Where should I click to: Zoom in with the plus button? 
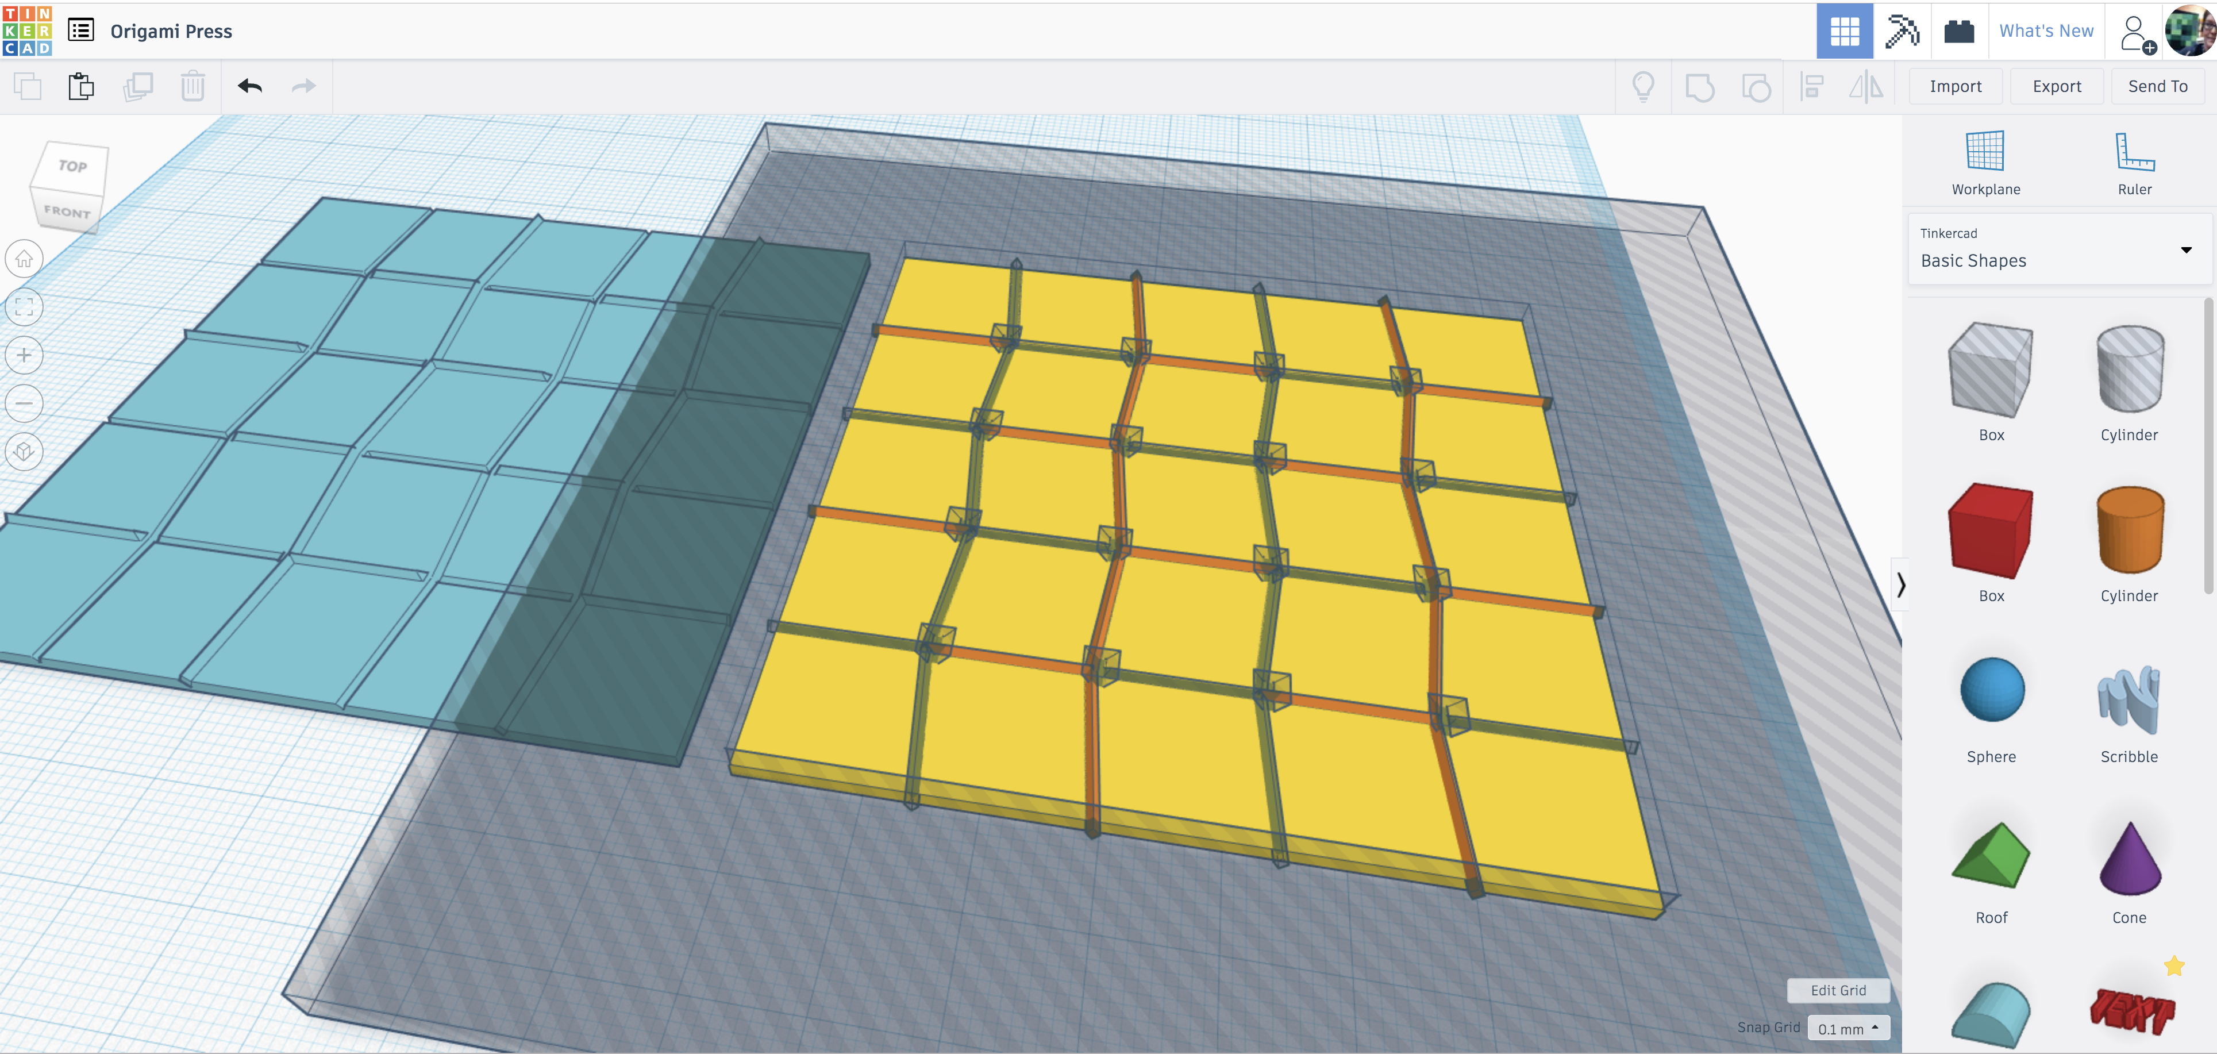tap(24, 355)
